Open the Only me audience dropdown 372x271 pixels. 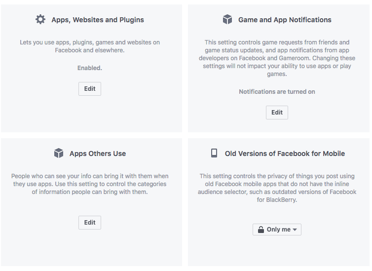click(277, 230)
